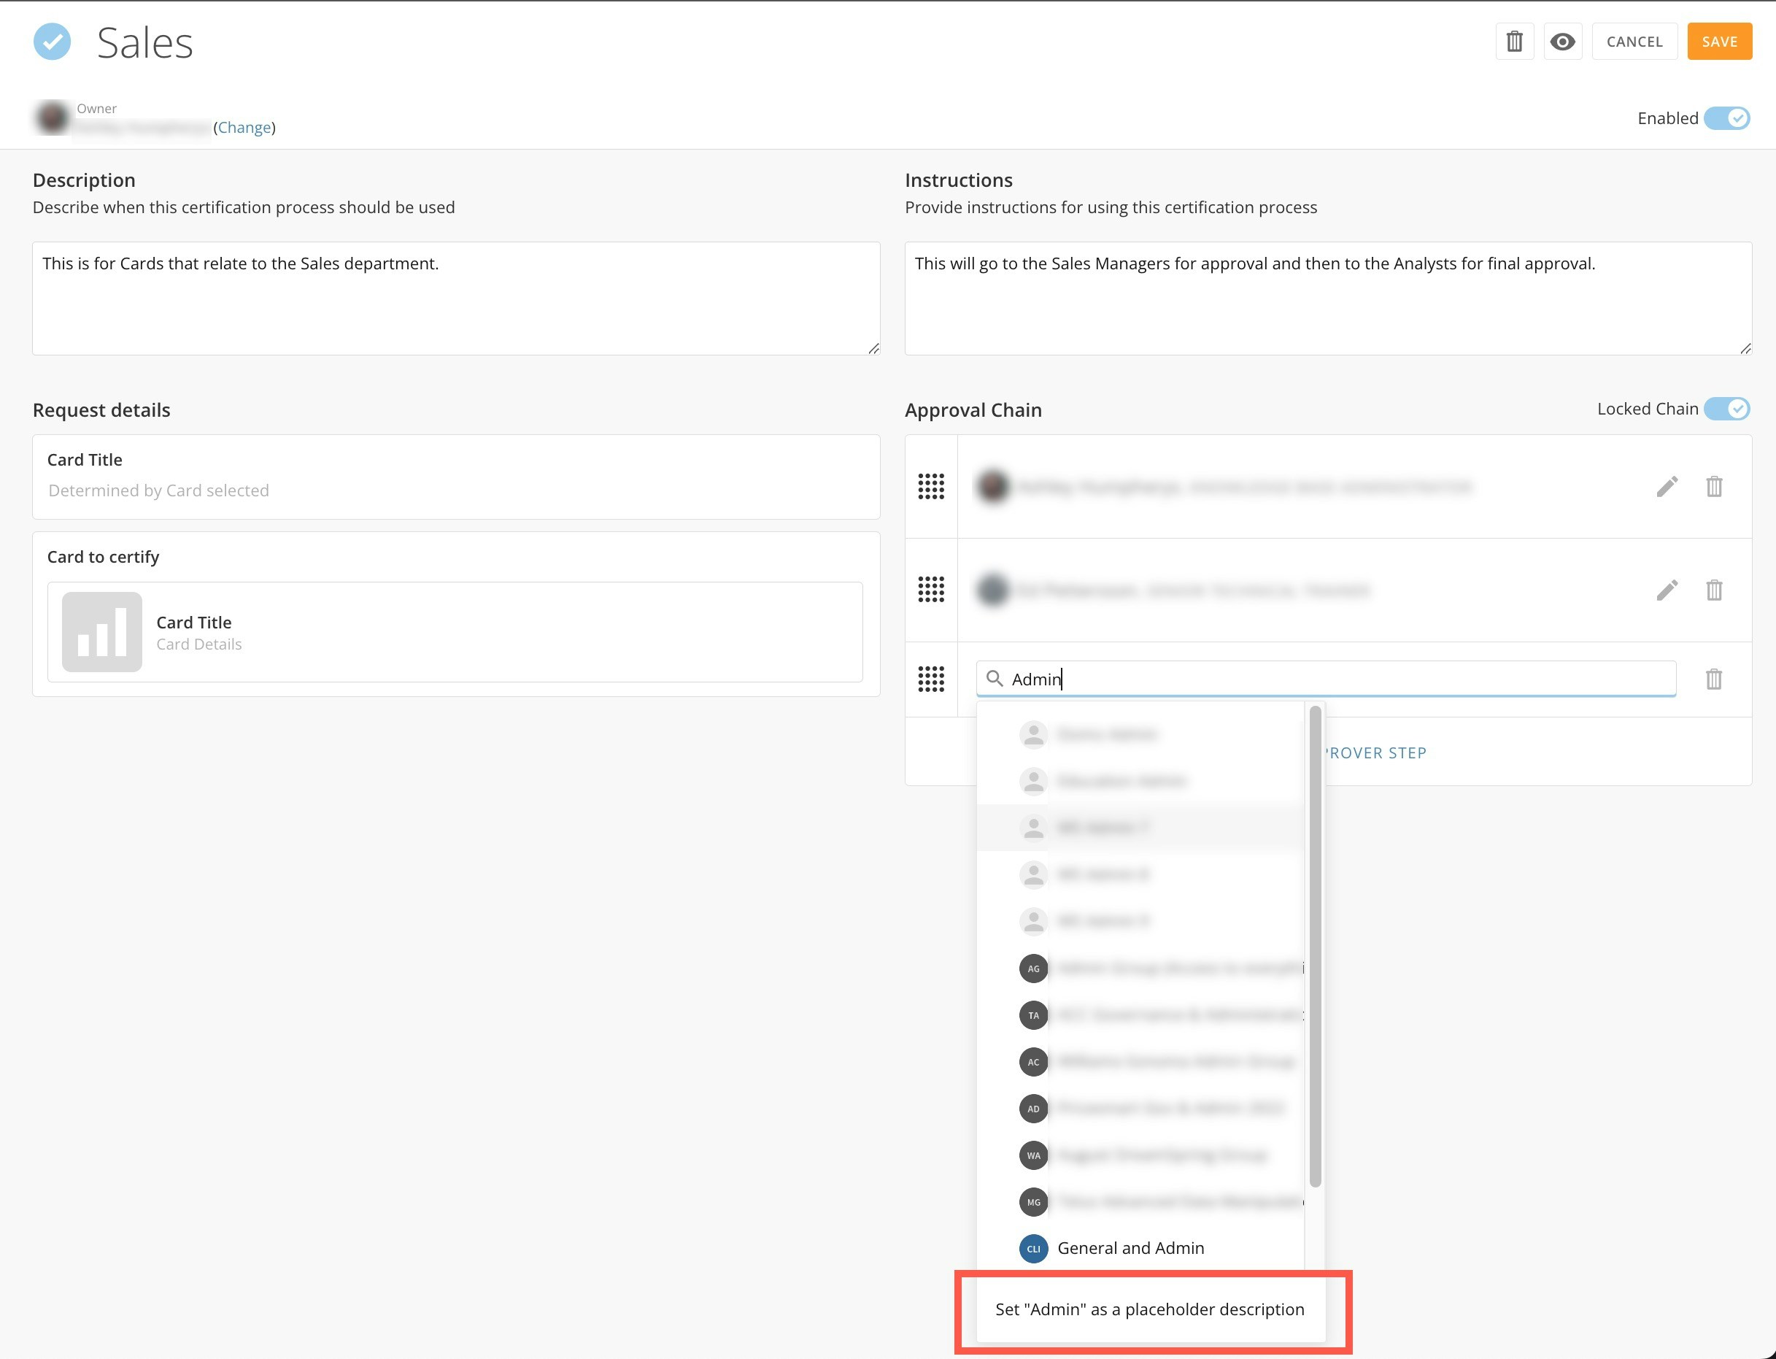Screen dimensions: 1776x1359
Task: Toggle the Locked Chain switch
Action: click(1726, 409)
